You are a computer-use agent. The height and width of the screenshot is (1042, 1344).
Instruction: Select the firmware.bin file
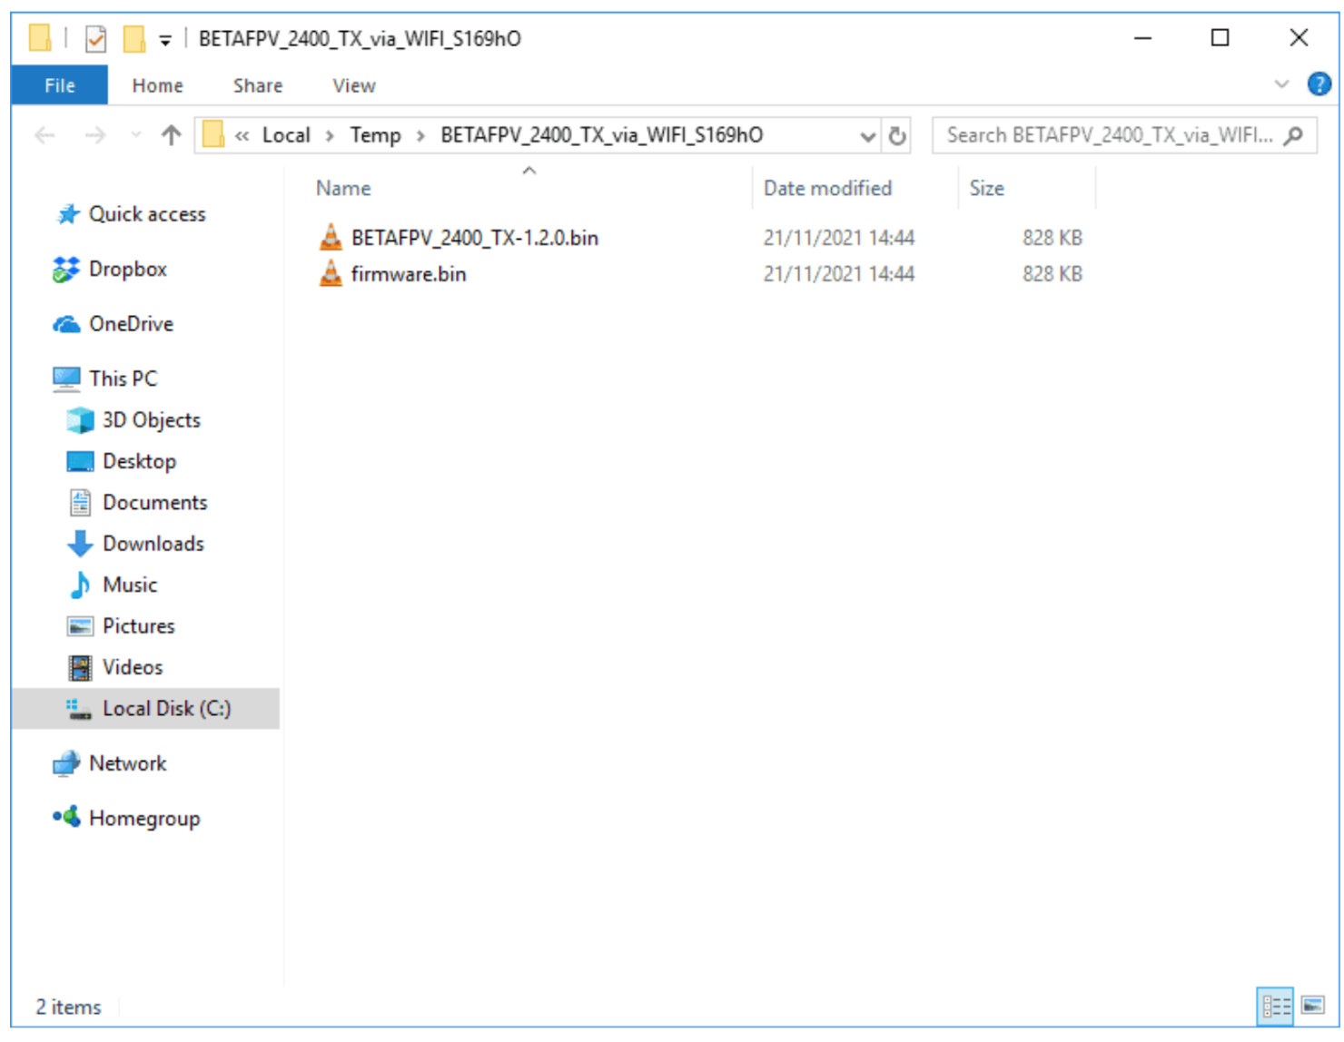(x=409, y=274)
